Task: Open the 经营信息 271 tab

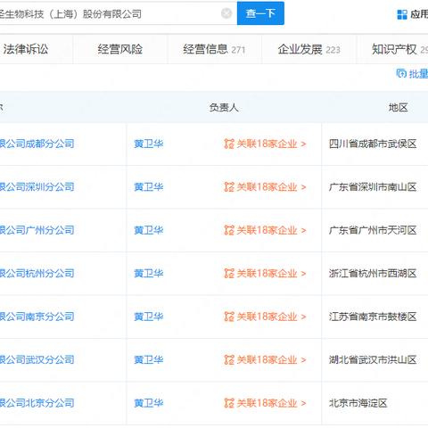Action: tap(214, 49)
